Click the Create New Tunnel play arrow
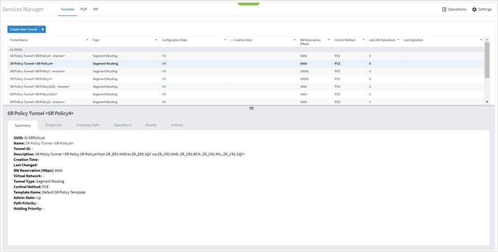Screen dimensions: 498x252 43,30
